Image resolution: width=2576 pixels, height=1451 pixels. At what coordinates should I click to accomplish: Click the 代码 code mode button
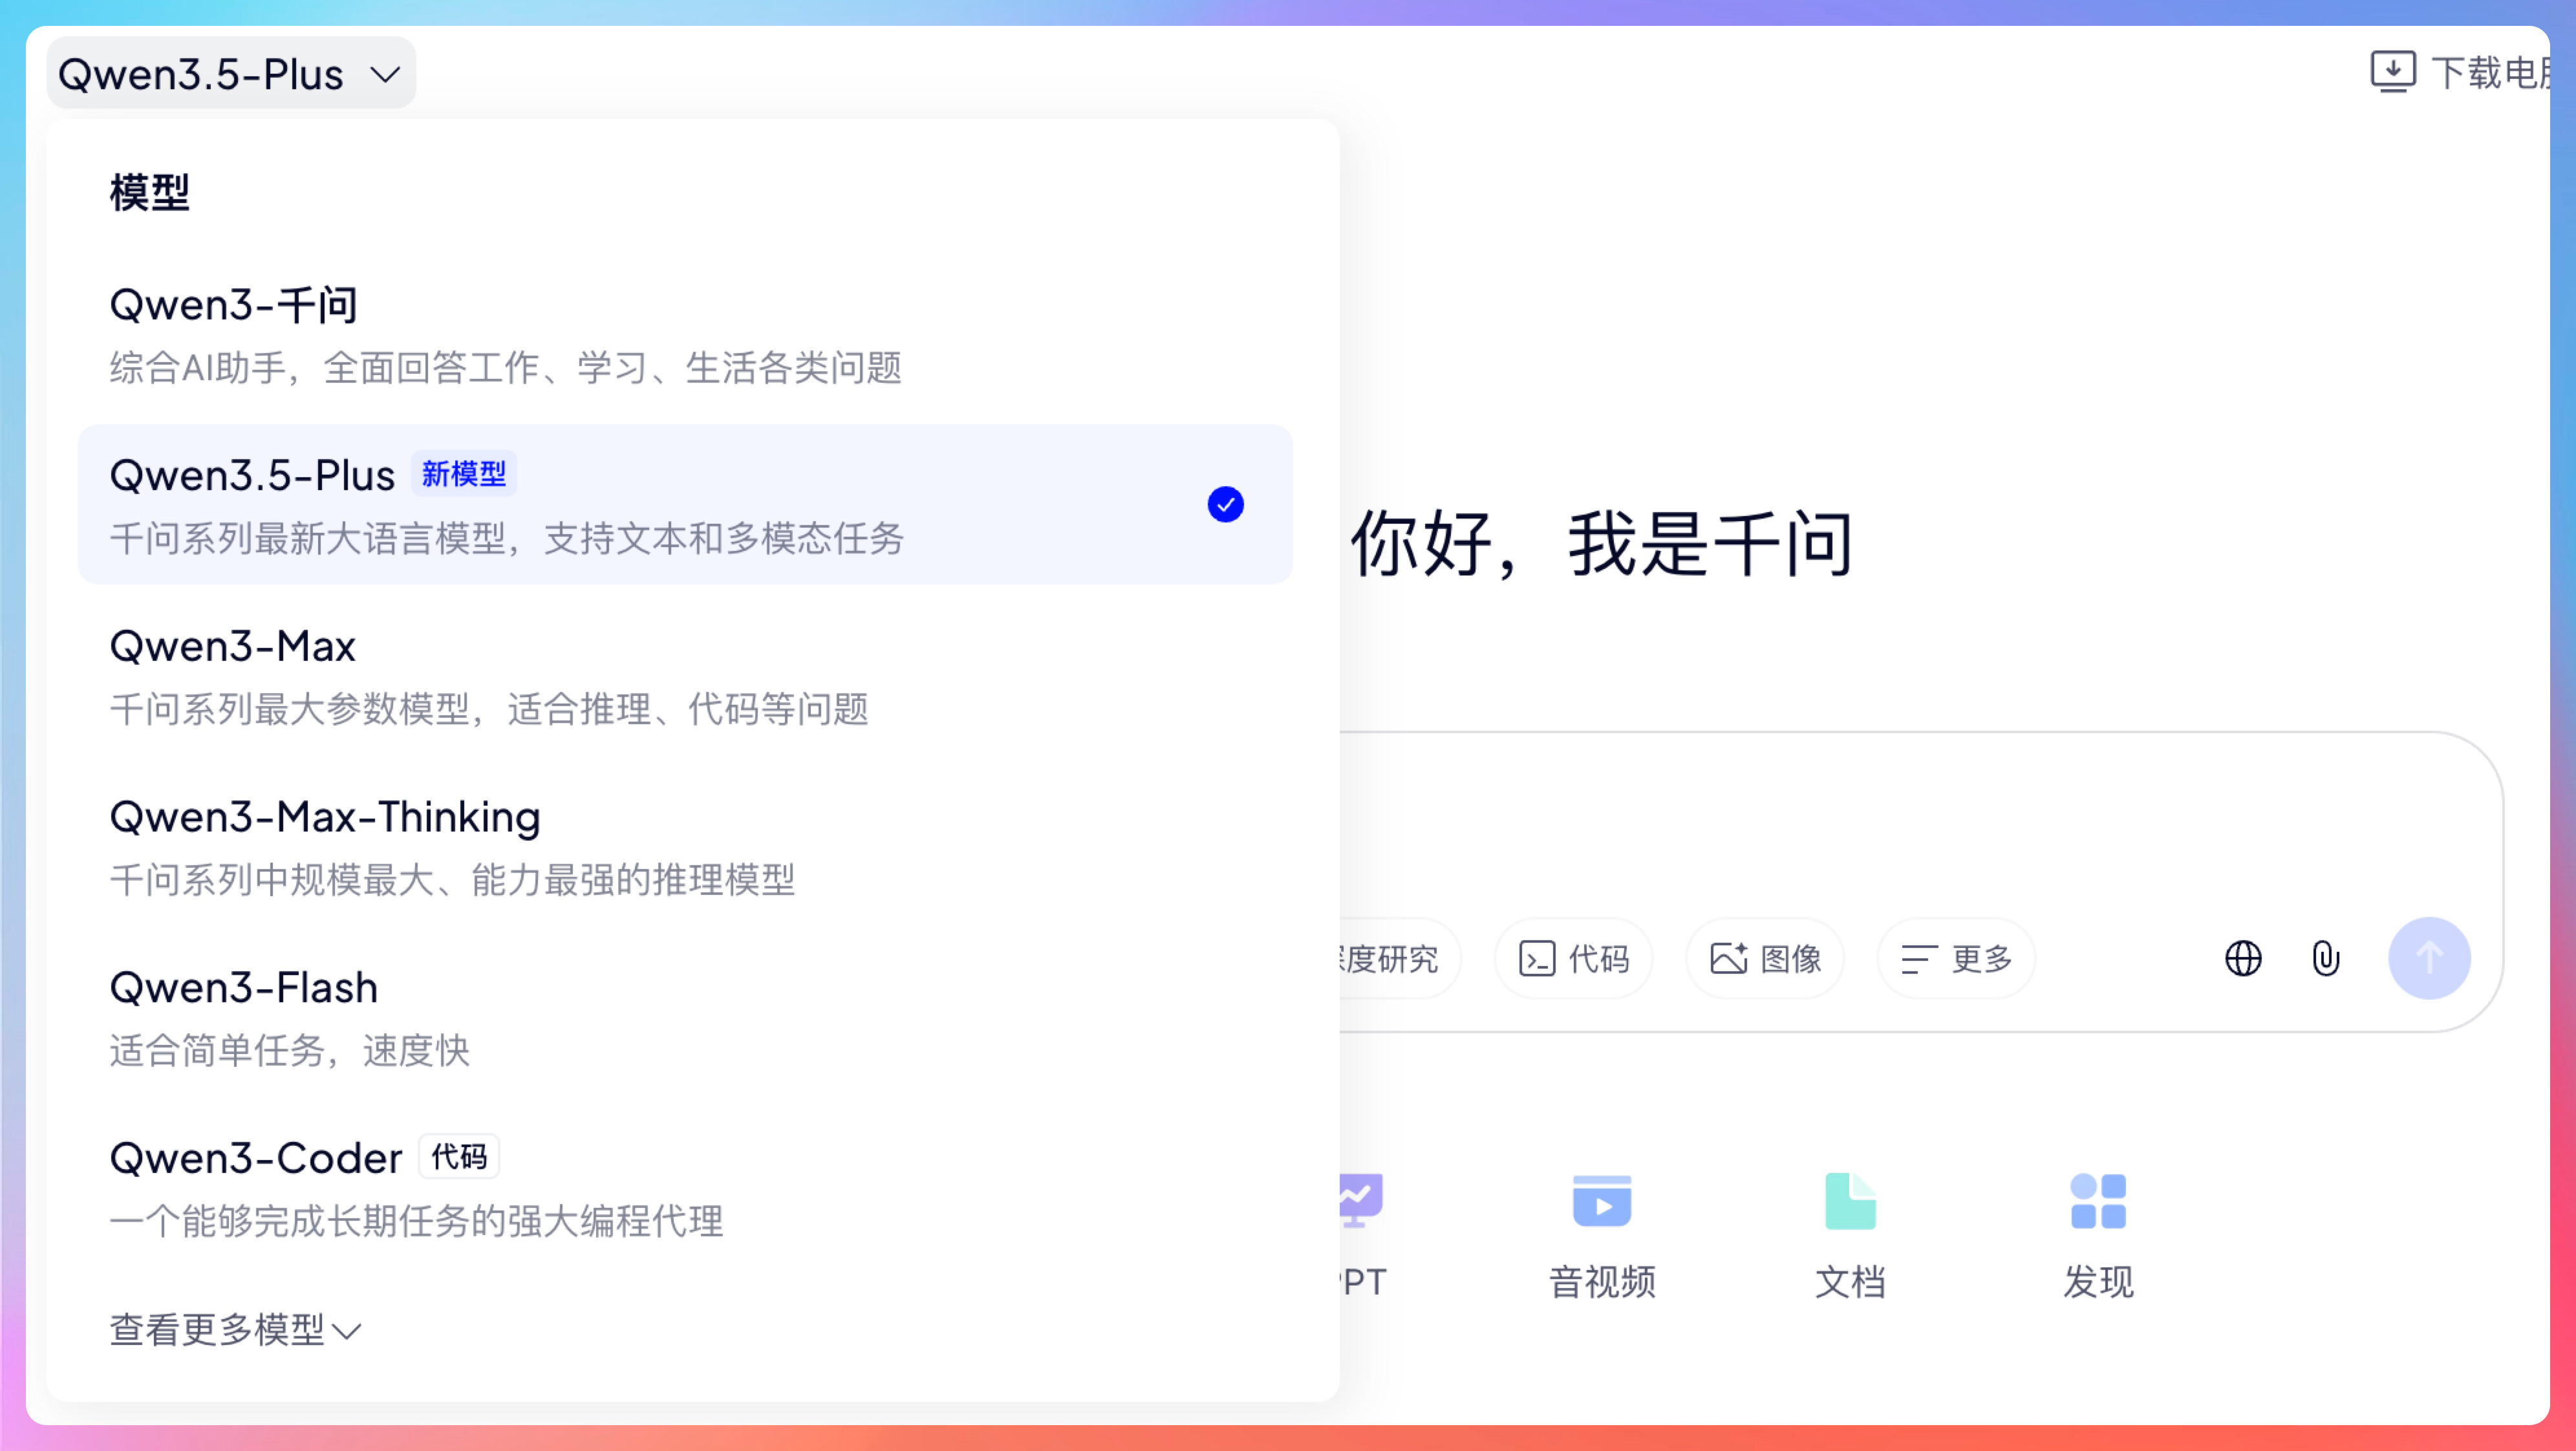(x=1573, y=958)
